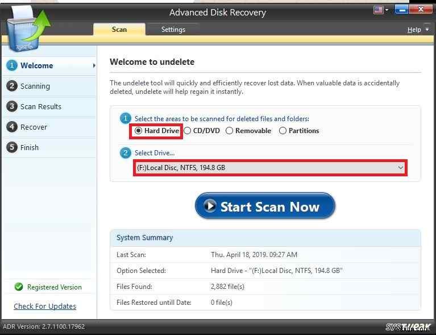Click the Option Selected Hard Drive value
Viewport: 436px width, 335px height.
[277, 271]
